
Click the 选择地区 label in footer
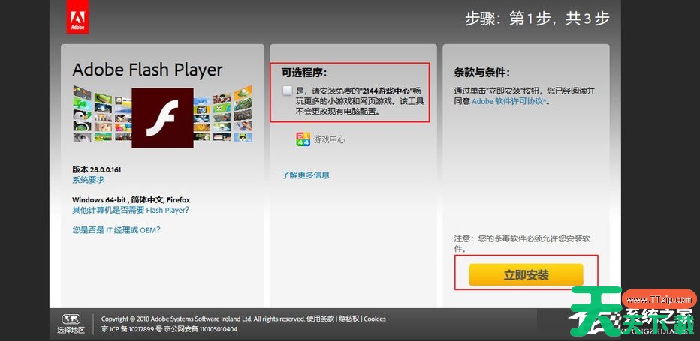pyautogui.click(x=71, y=330)
